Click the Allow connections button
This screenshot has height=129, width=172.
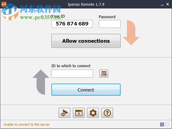pos(86,41)
